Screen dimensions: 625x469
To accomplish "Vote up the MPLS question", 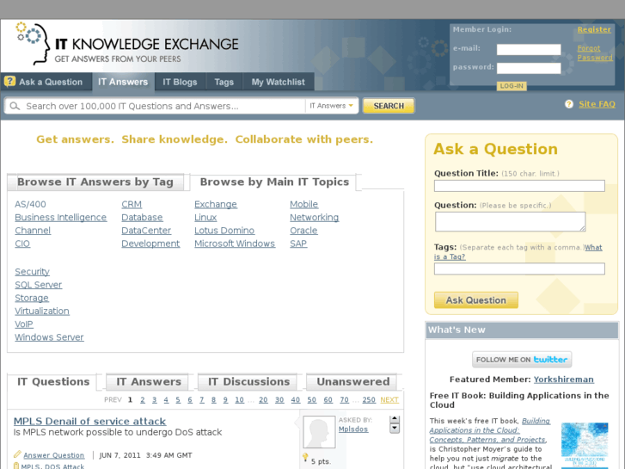I will click(395, 419).
